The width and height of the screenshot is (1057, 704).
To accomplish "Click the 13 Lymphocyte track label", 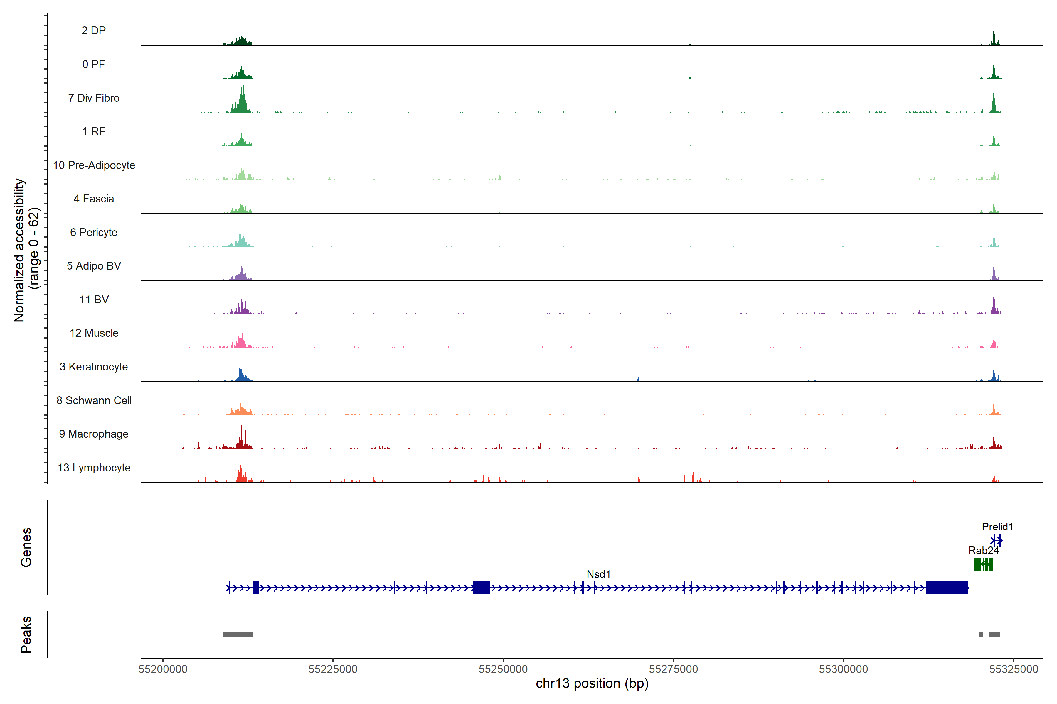I will coord(94,467).
